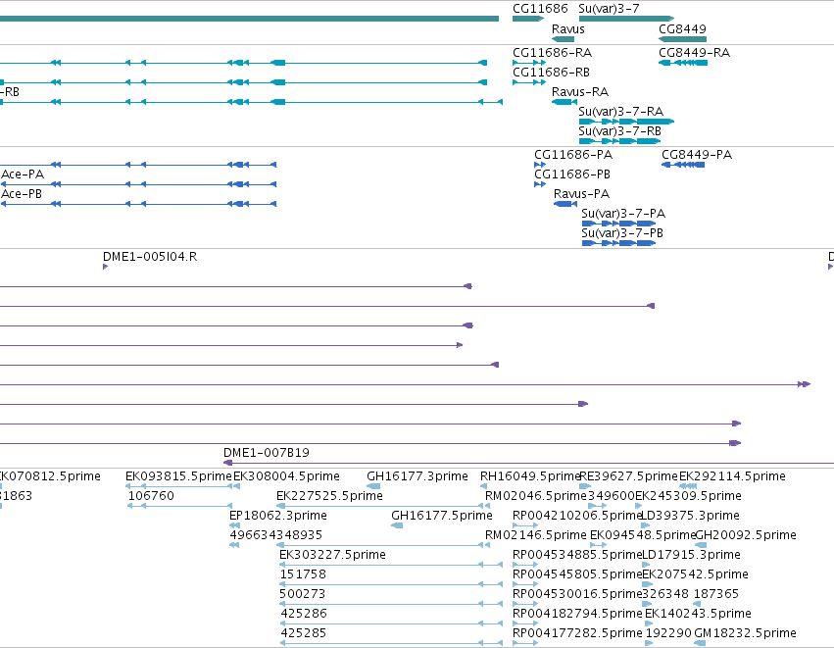Open the DME1-005I04.R BAC end label

[150, 257]
